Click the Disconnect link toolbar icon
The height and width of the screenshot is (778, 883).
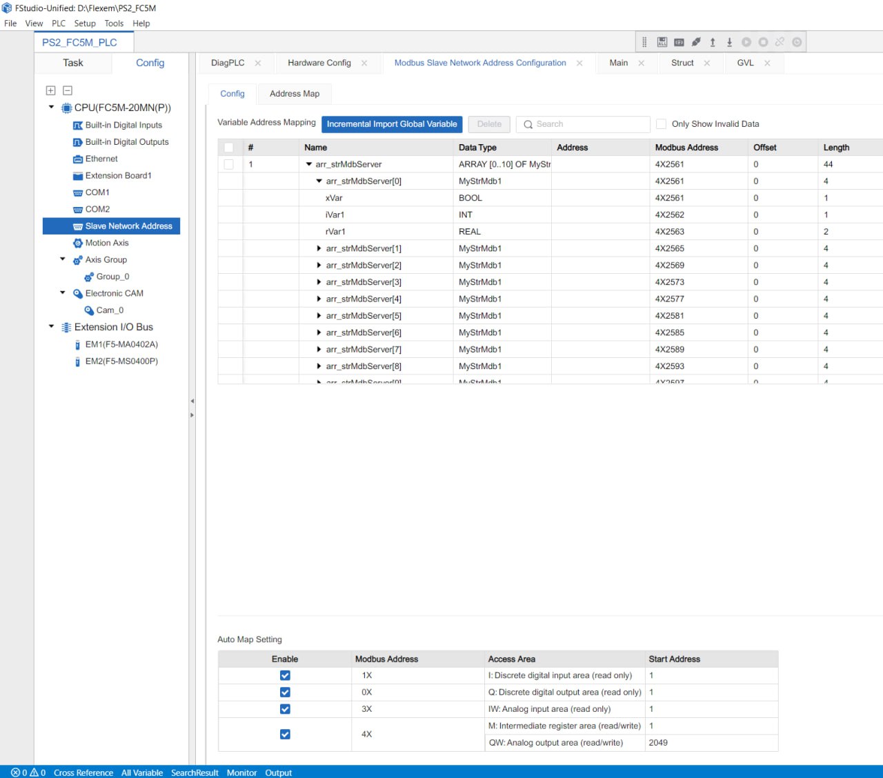coord(780,42)
